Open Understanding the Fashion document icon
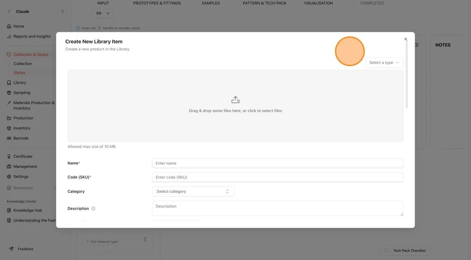Viewport: 471px width, 260px height. point(9,221)
